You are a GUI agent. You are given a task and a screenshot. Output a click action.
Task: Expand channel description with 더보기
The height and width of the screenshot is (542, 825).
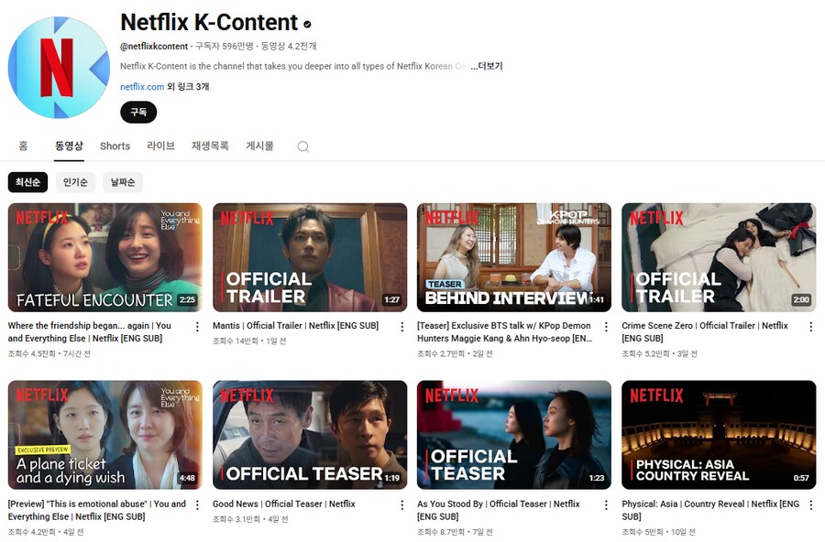coord(487,66)
